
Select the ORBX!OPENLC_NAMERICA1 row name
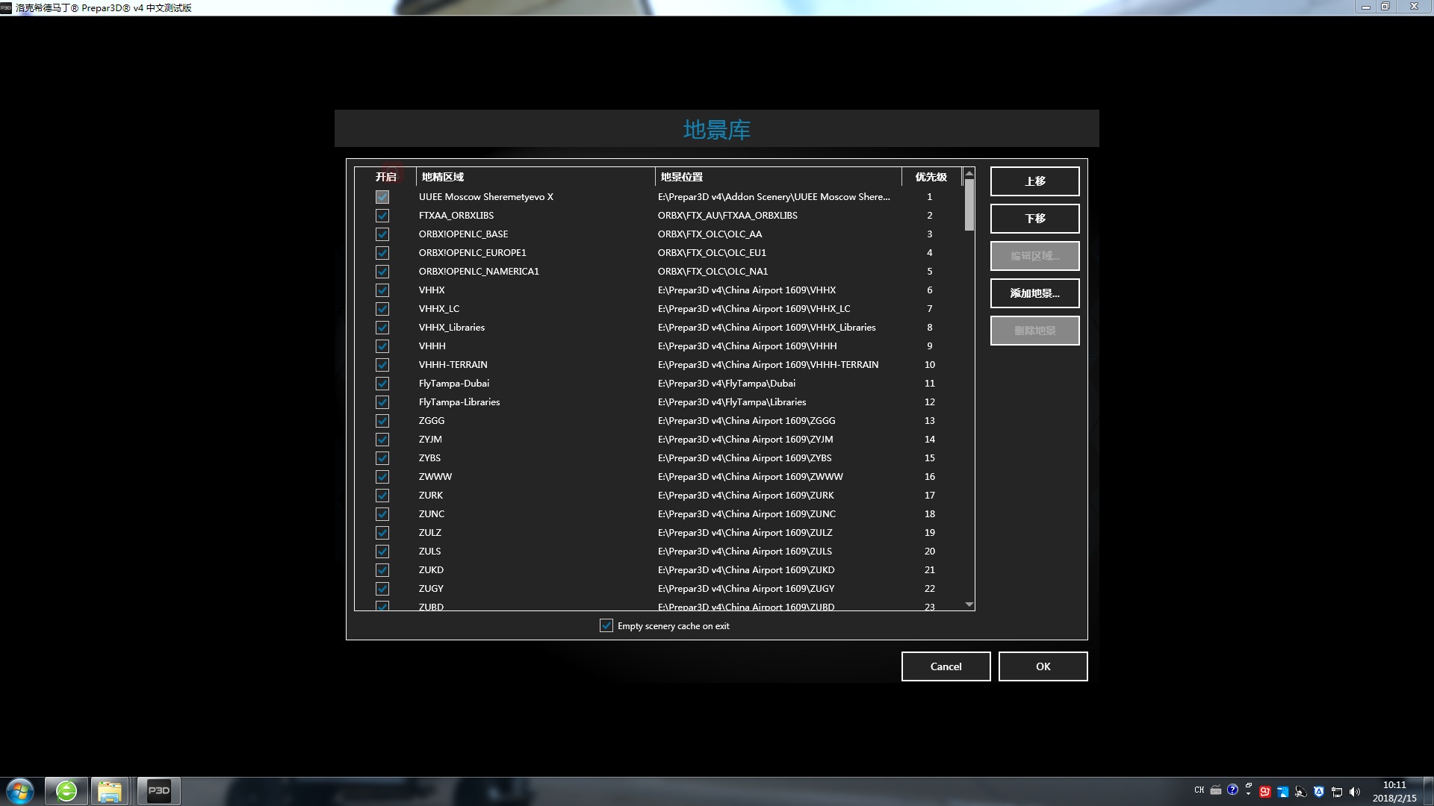click(479, 272)
